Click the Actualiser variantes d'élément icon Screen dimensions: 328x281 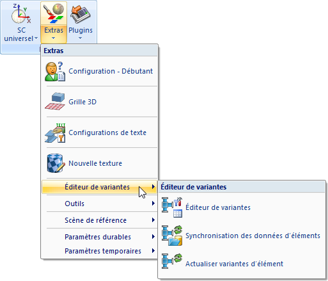[172, 261]
